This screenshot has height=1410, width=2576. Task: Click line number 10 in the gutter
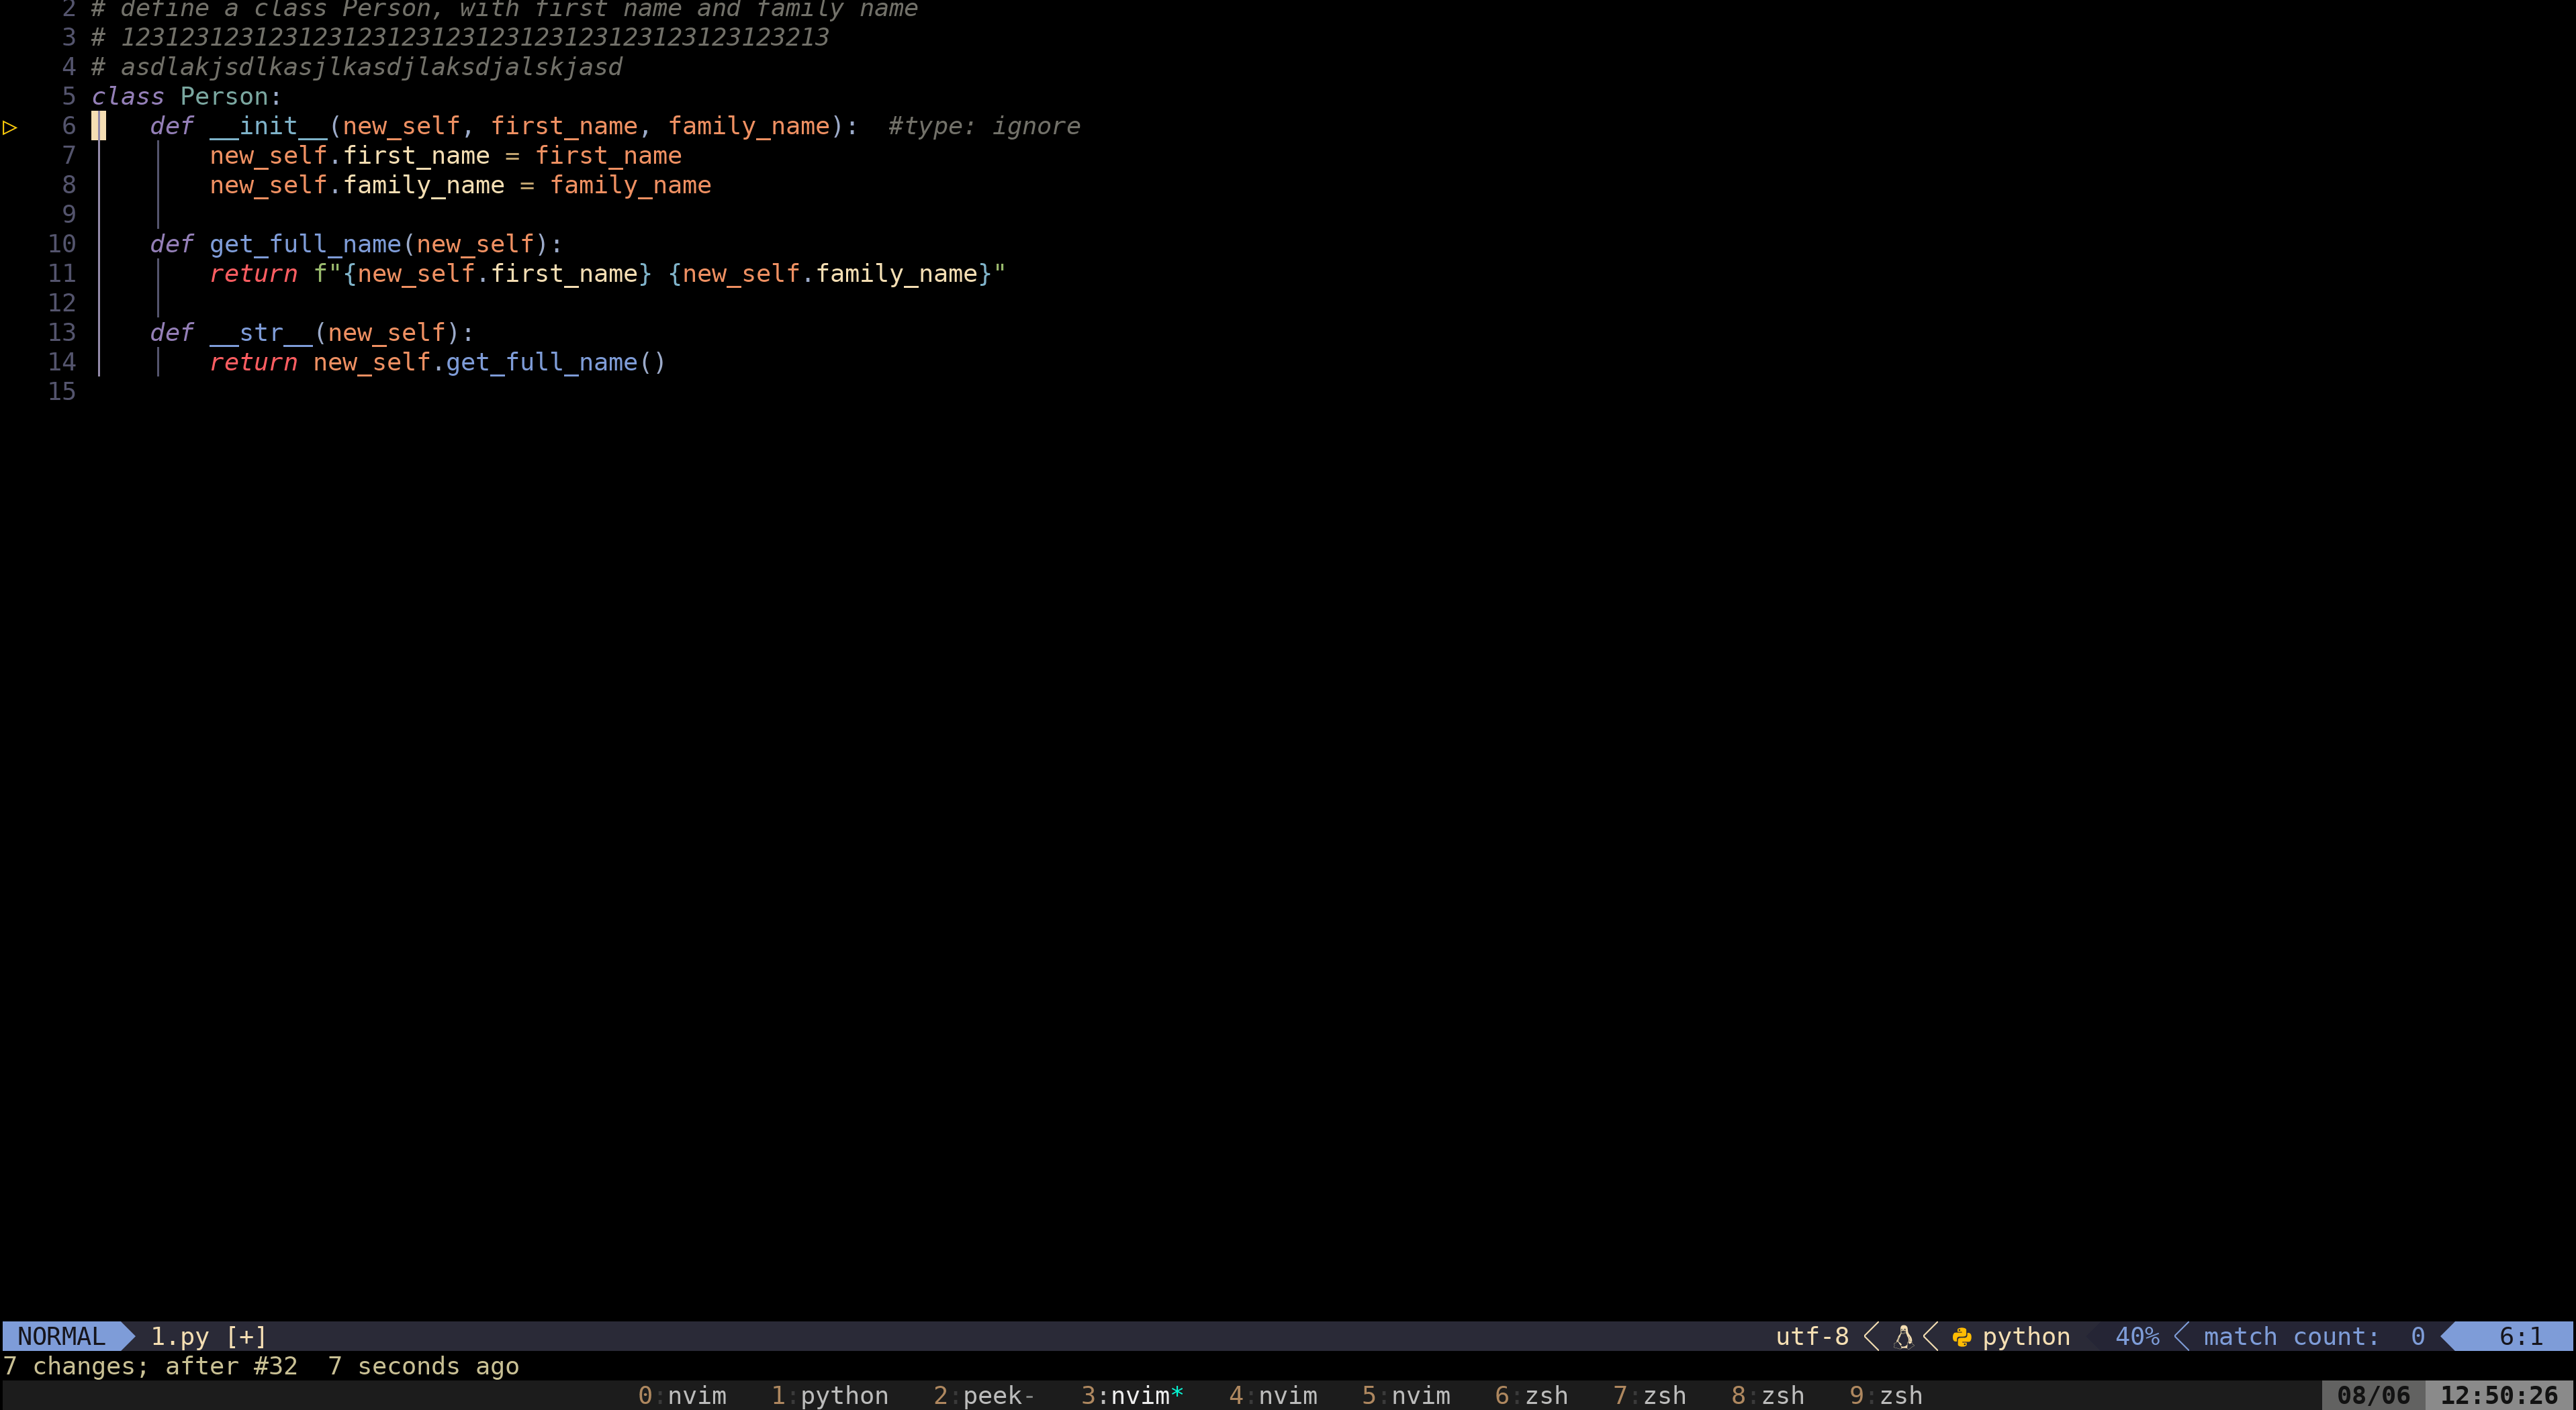tap(62, 244)
